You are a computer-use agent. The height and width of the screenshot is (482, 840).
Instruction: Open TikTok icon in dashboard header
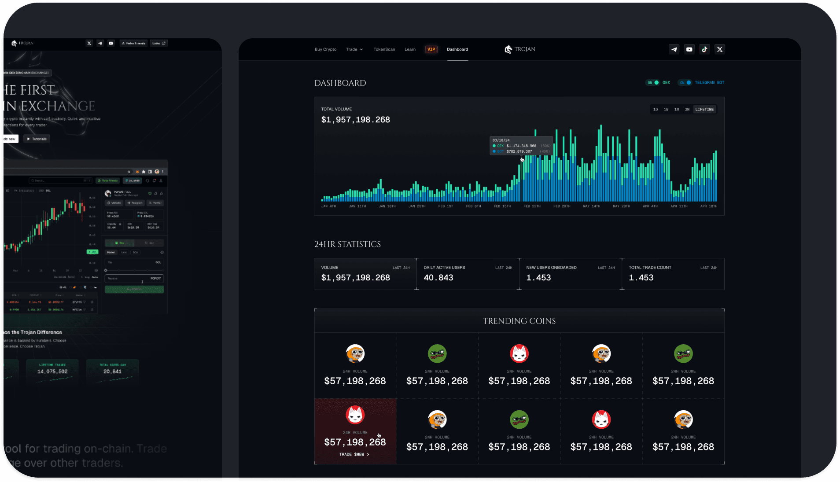coord(704,49)
